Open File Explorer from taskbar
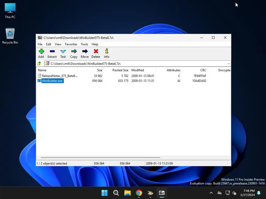266x199 pixels. tap(127, 193)
